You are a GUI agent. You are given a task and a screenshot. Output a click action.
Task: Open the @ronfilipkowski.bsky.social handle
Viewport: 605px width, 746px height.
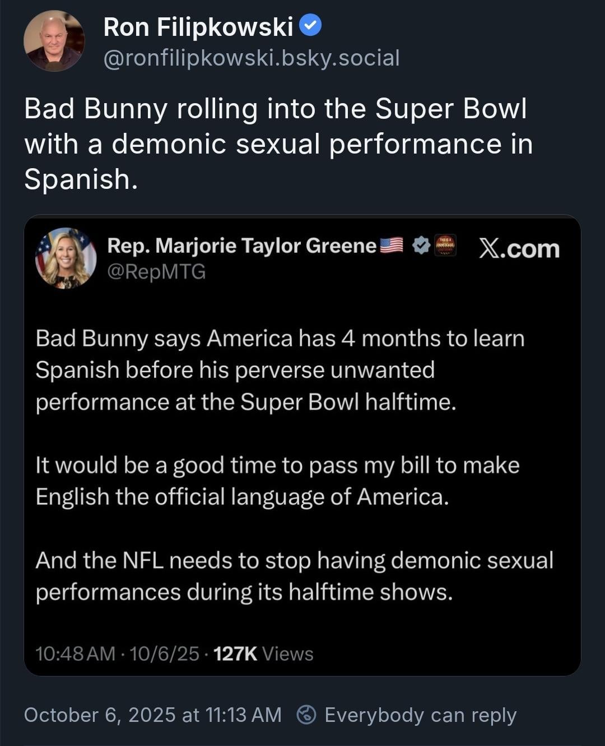[252, 58]
